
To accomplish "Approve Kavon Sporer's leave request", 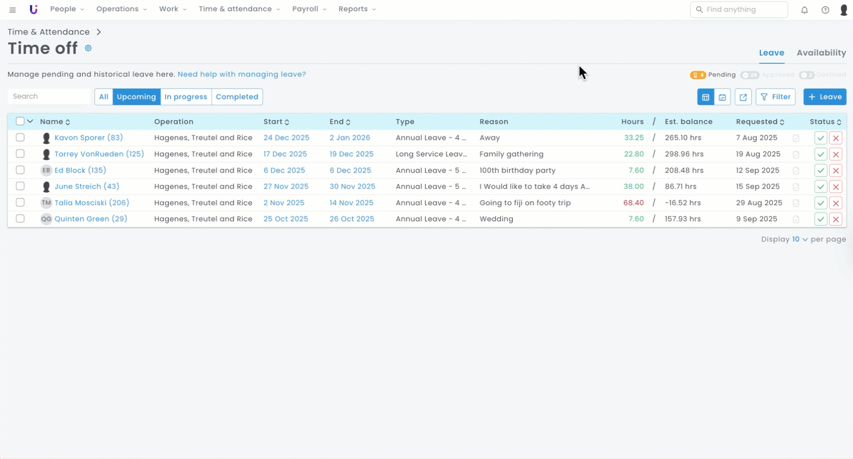I will click(820, 138).
